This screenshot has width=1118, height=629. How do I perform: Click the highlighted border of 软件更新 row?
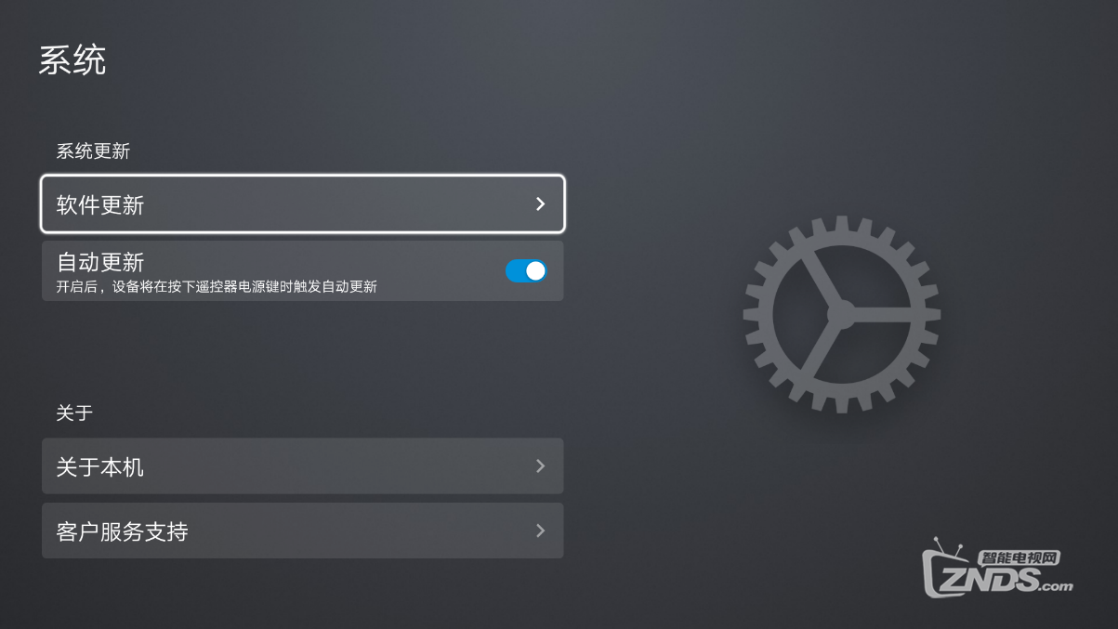point(303,177)
